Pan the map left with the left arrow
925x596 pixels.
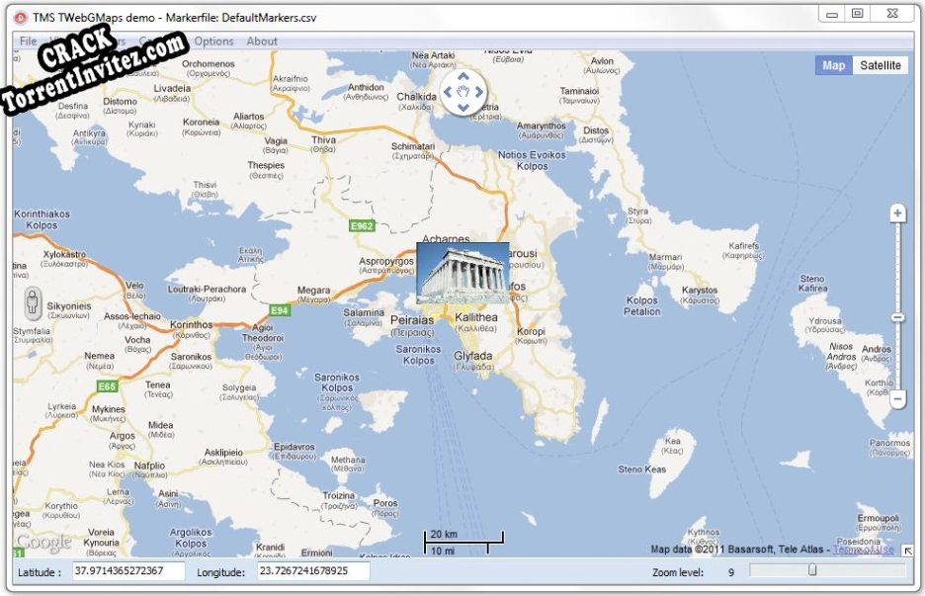click(448, 92)
